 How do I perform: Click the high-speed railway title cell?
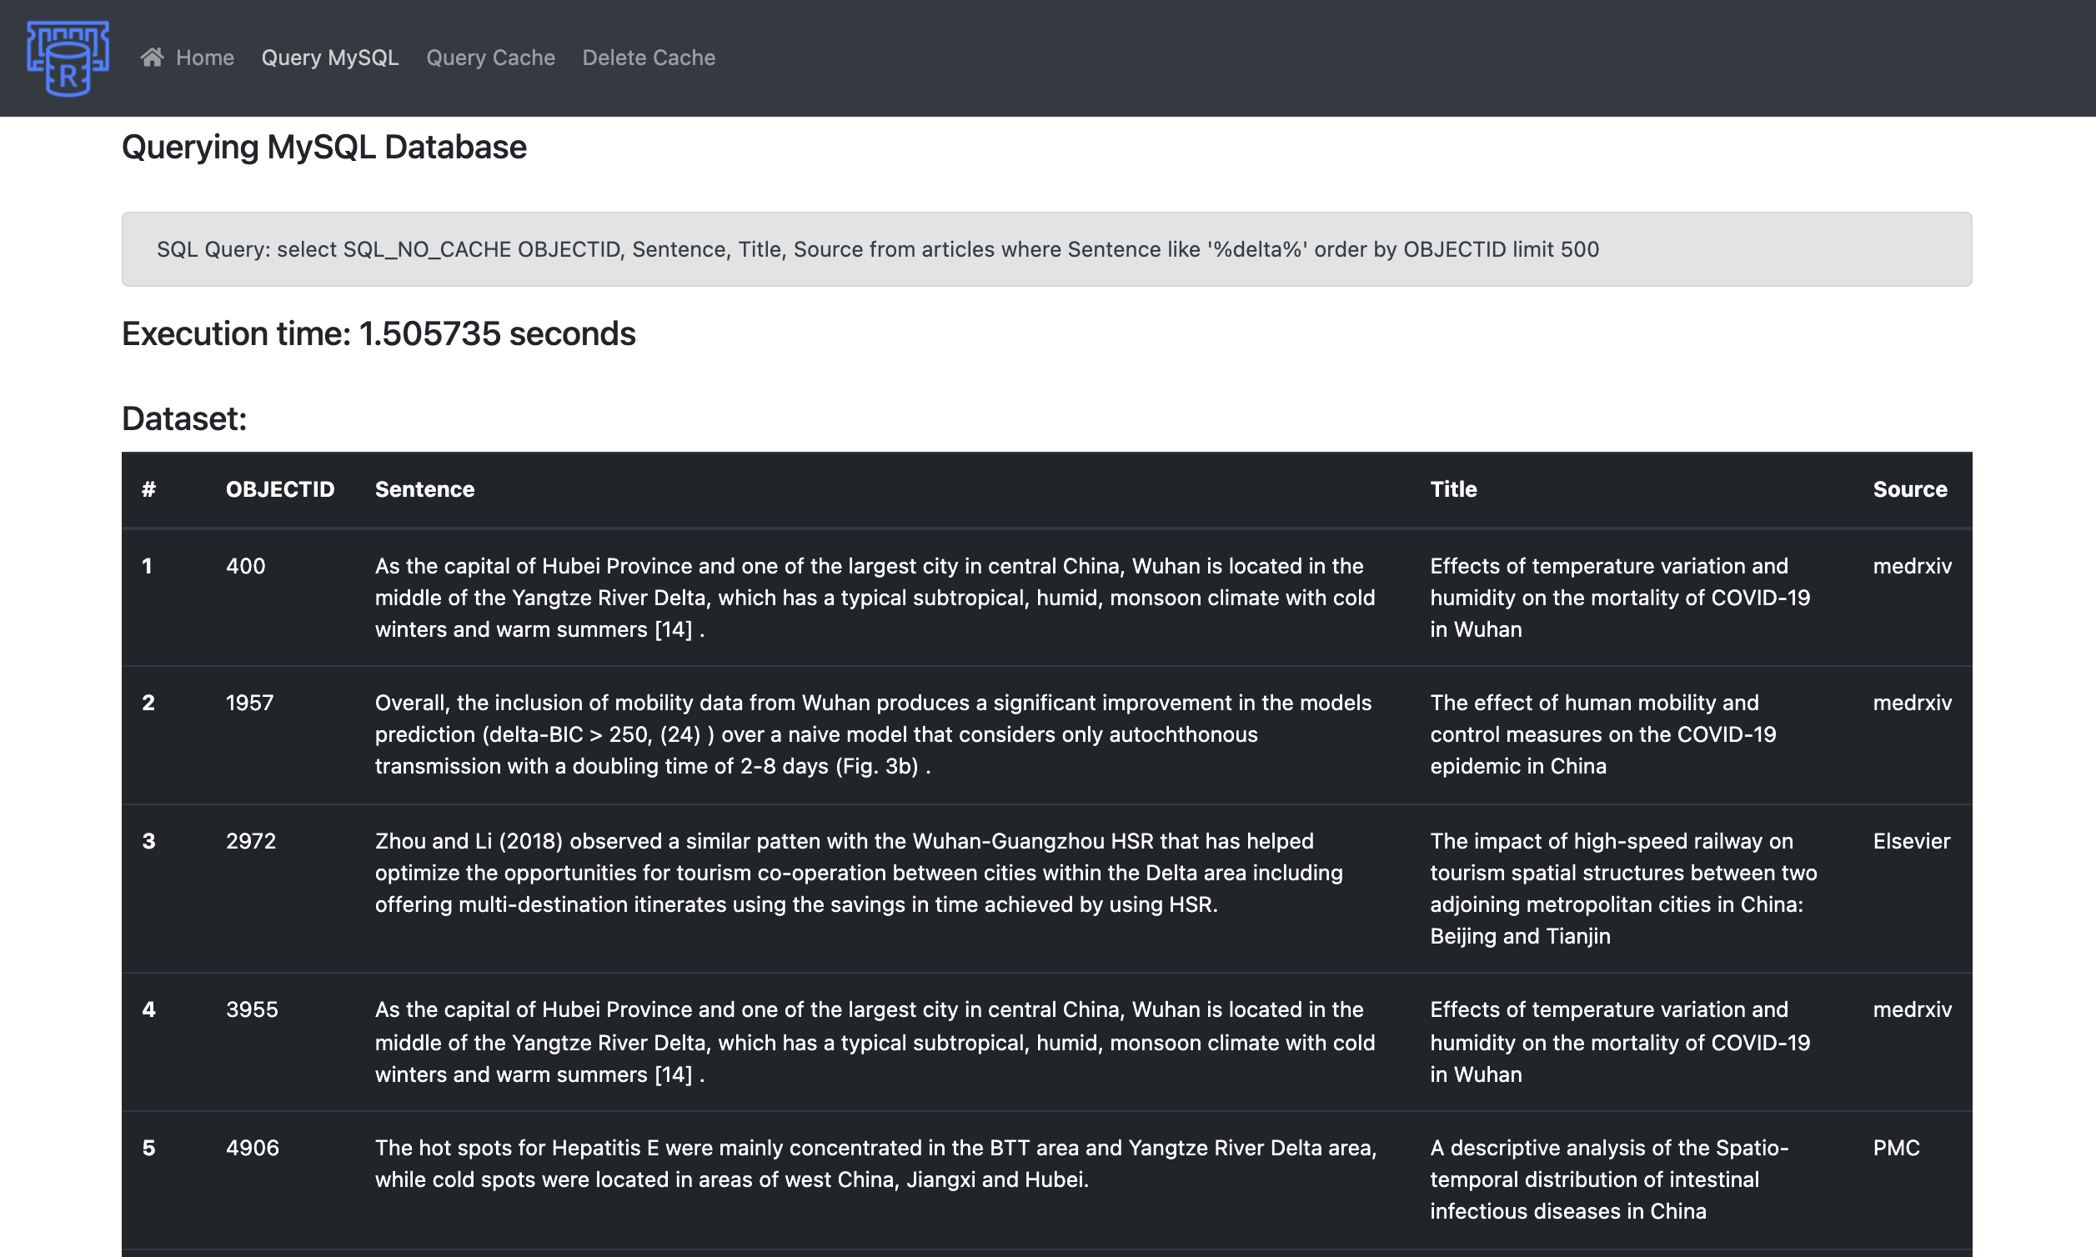click(x=1622, y=888)
